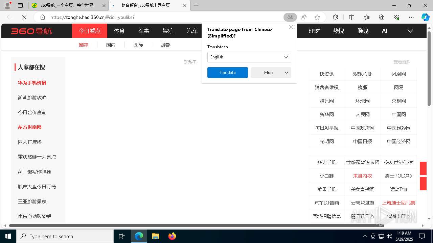
Task: Open Microsoft Edge from the taskbar
Action: pos(139,236)
